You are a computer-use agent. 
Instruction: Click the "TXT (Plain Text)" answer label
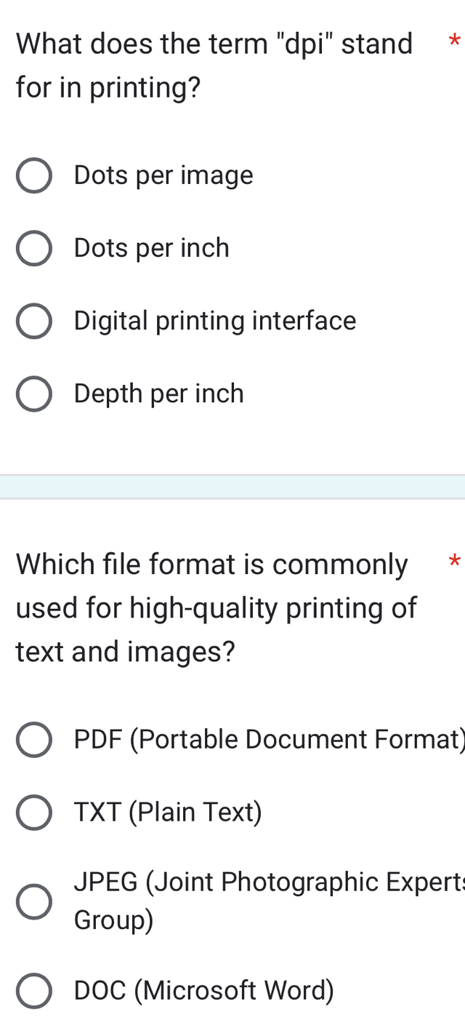[167, 813]
